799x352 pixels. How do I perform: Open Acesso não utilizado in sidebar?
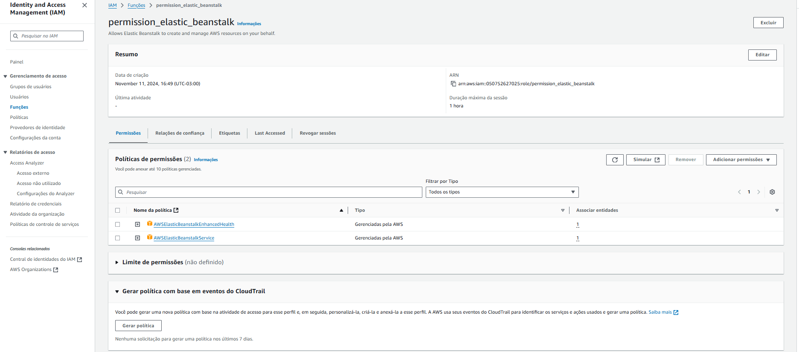point(39,184)
